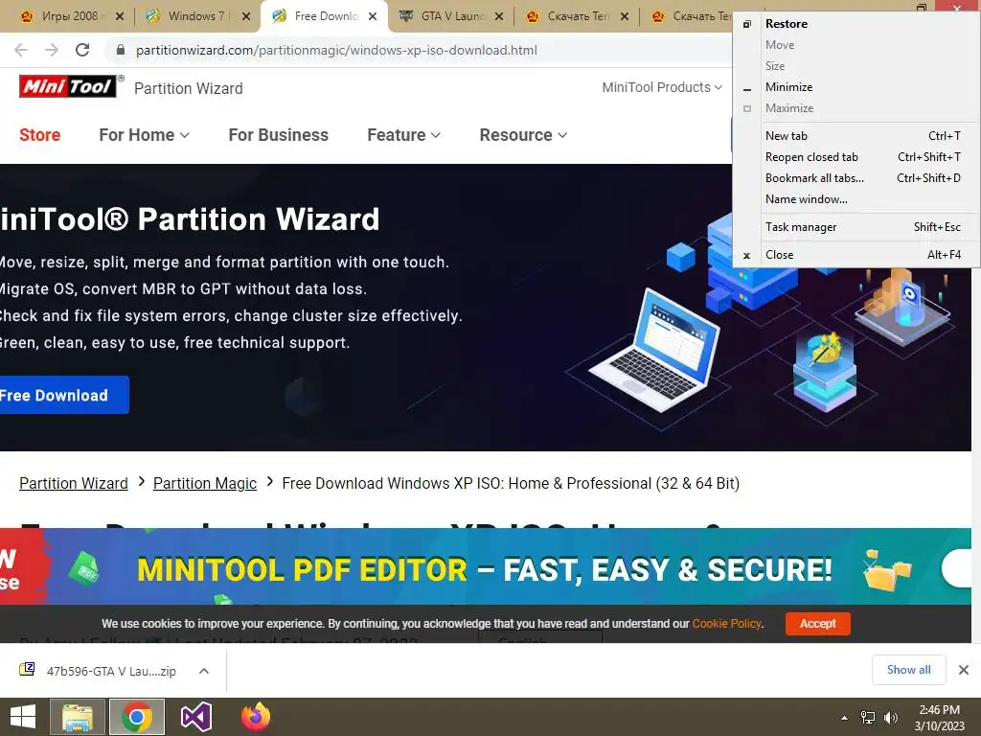Viewport: 981px width, 736px height.
Task: Click the MiniTool PDF Editor banner
Action: 486,568
